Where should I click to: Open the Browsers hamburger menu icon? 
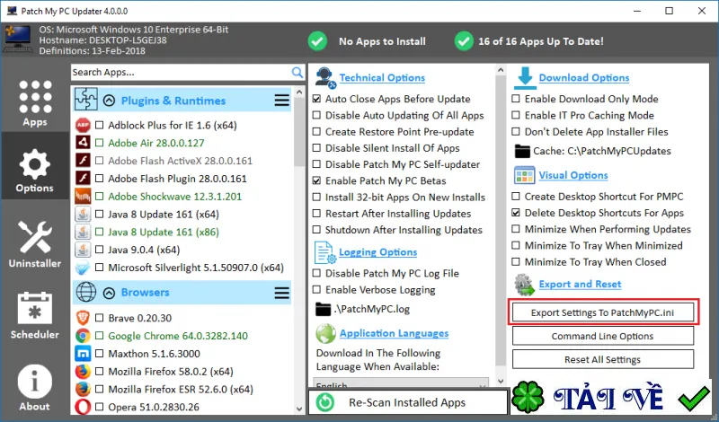point(281,293)
